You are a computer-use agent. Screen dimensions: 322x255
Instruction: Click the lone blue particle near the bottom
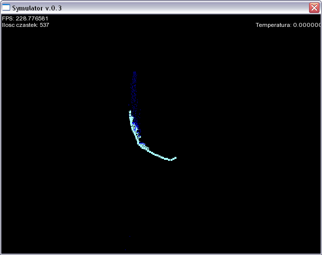pos(130,236)
